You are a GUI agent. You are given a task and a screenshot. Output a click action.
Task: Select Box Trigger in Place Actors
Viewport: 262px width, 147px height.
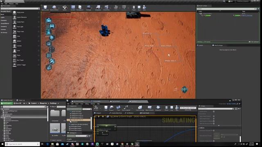tap(26, 60)
